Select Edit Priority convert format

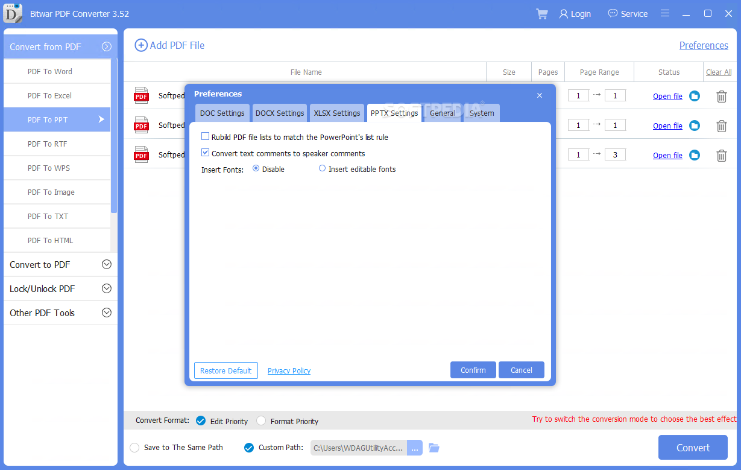pyautogui.click(x=201, y=421)
